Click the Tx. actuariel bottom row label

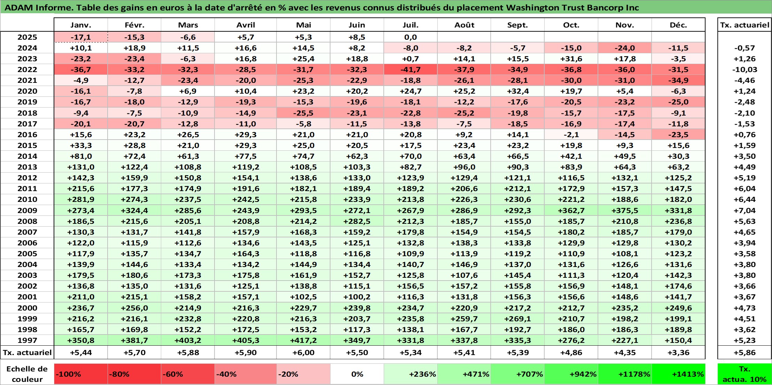pos(27,352)
